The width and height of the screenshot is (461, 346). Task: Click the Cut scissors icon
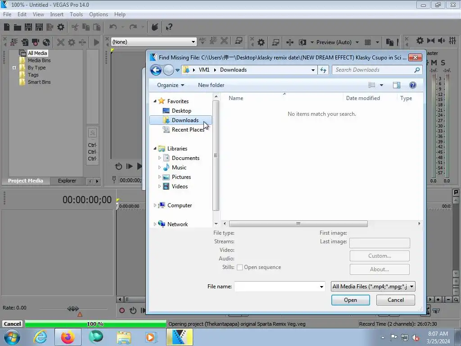pos(75,27)
